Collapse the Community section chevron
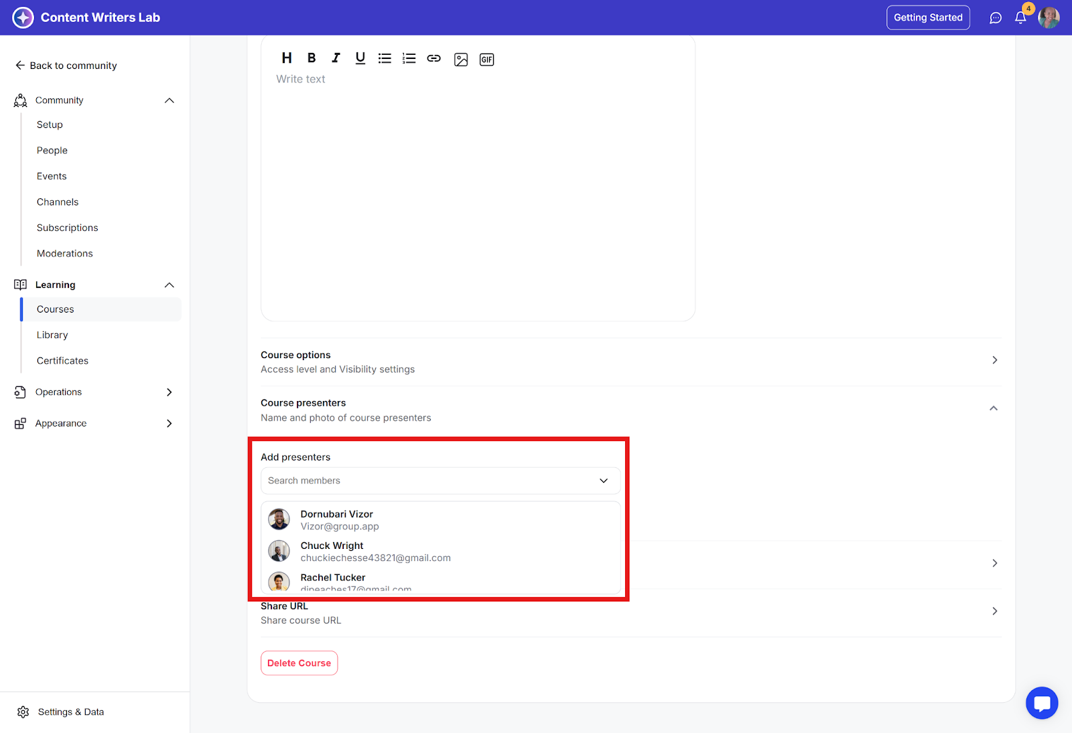This screenshot has height=733, width=1072. pos(170,100)
